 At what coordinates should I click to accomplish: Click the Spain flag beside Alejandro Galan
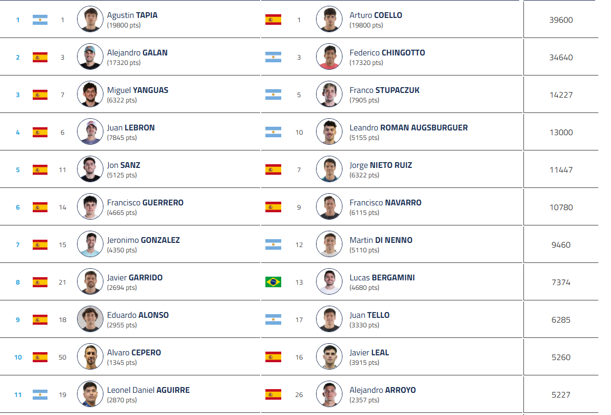40,57
